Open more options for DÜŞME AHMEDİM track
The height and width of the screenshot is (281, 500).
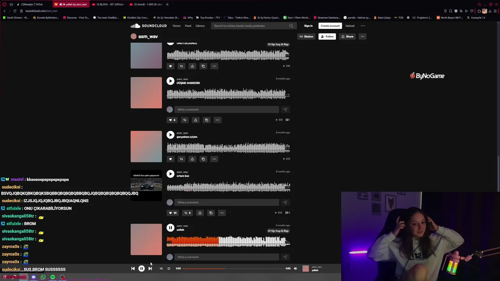218,120
